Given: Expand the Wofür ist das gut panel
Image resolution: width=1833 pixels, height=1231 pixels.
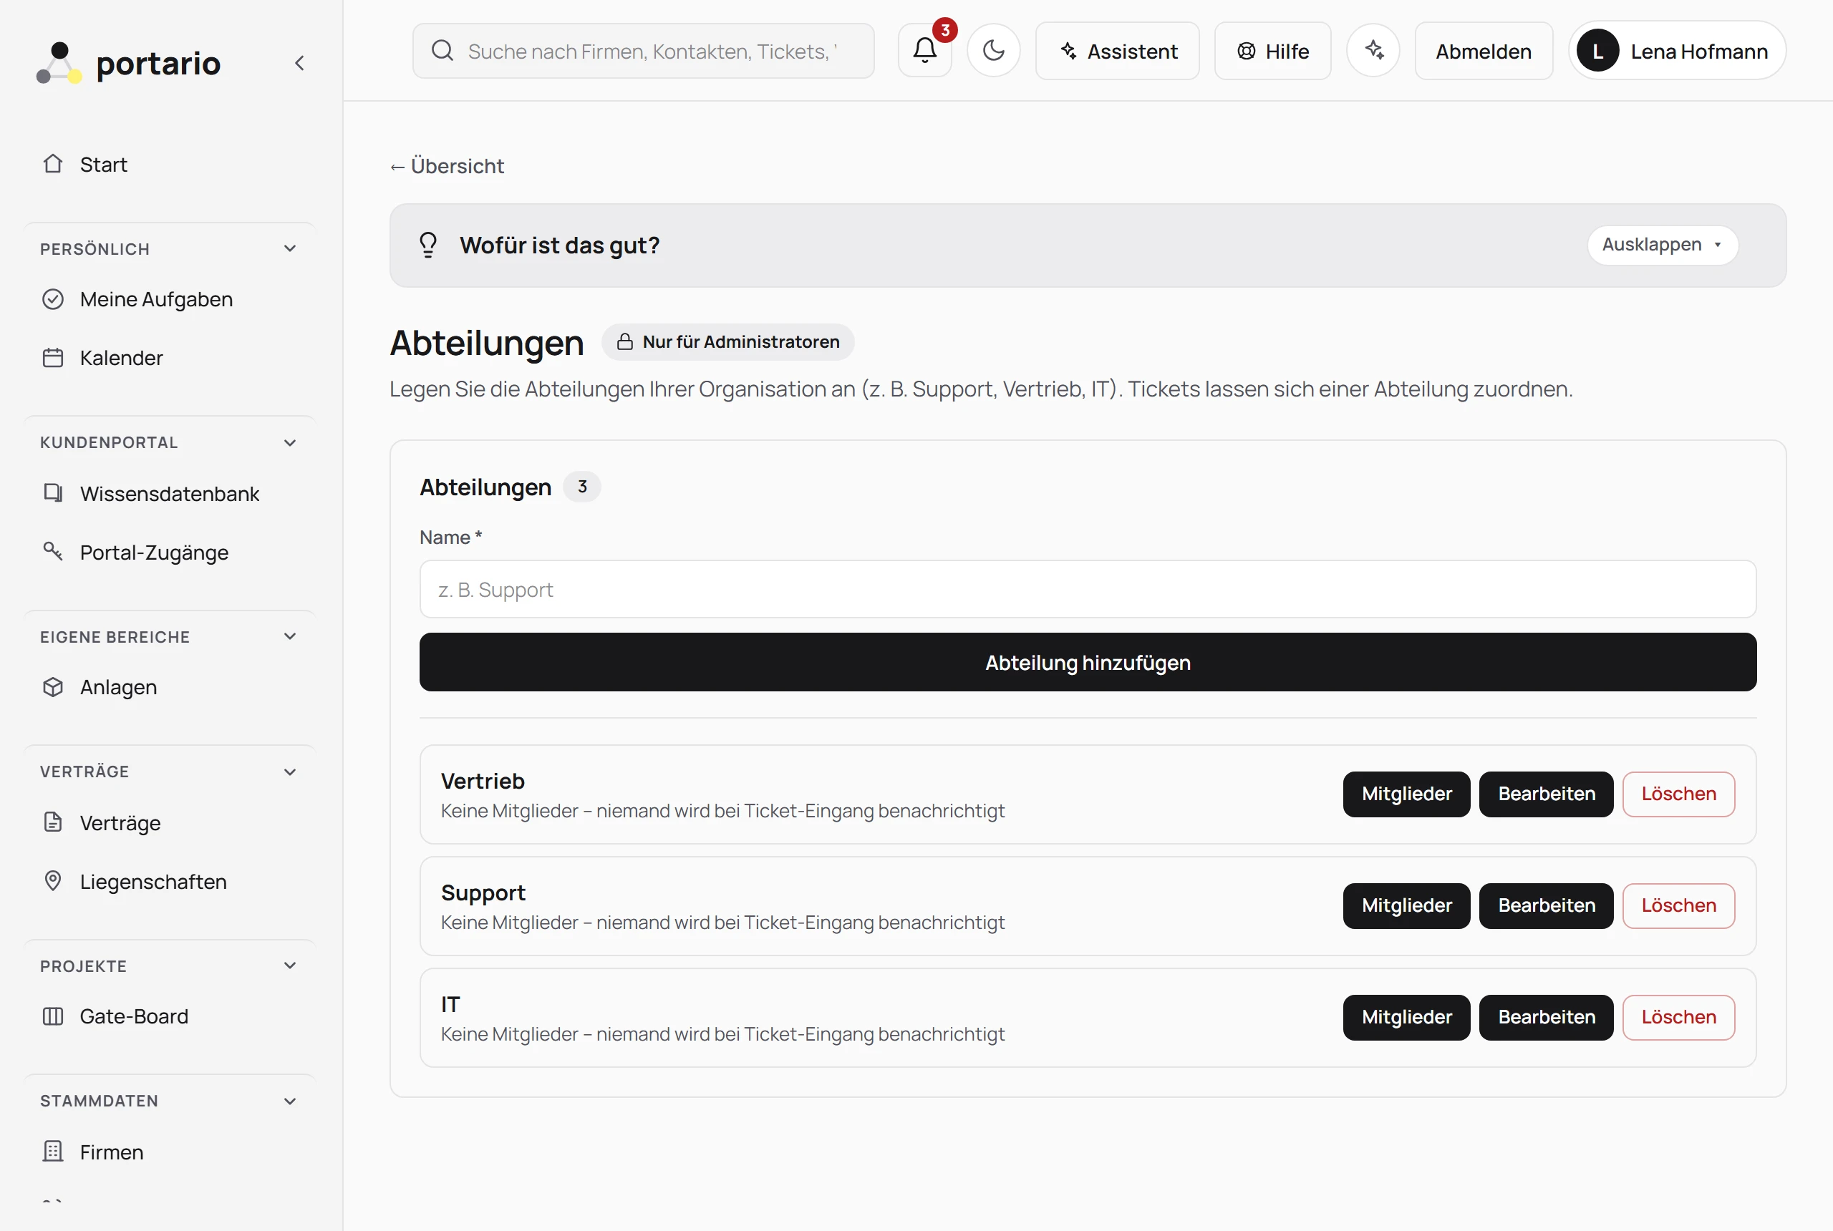Looking at the screenshot, I should [1662, 245].
